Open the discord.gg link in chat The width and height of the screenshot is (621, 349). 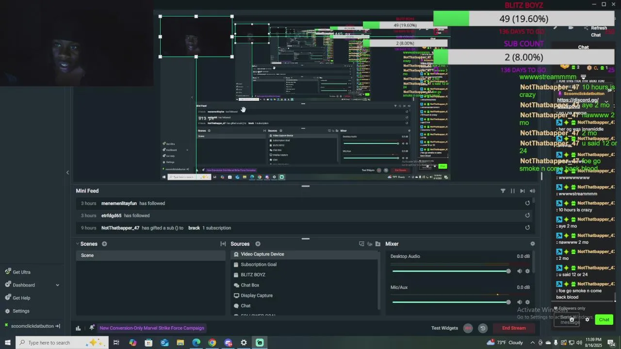[578, 100]
